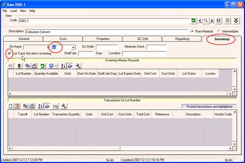Open the View menu
This screenshot has width=245, height=163.
[x=23, y=11]
